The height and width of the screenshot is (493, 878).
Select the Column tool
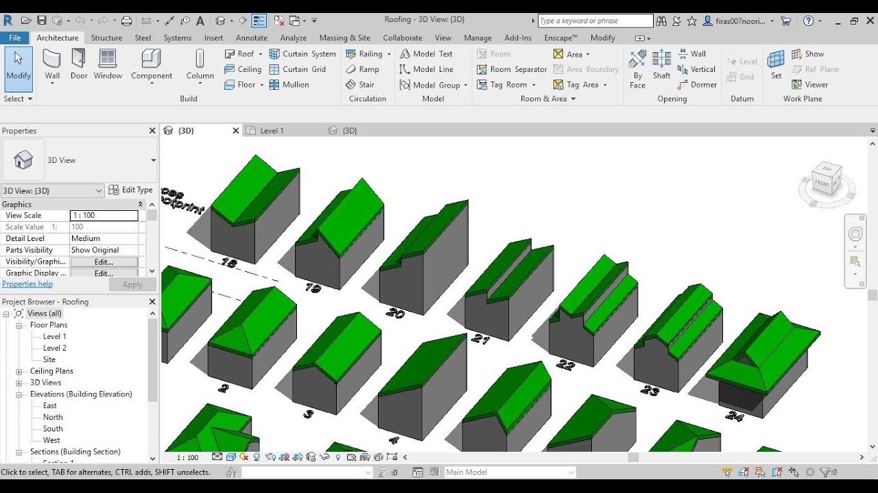[200, 65]
